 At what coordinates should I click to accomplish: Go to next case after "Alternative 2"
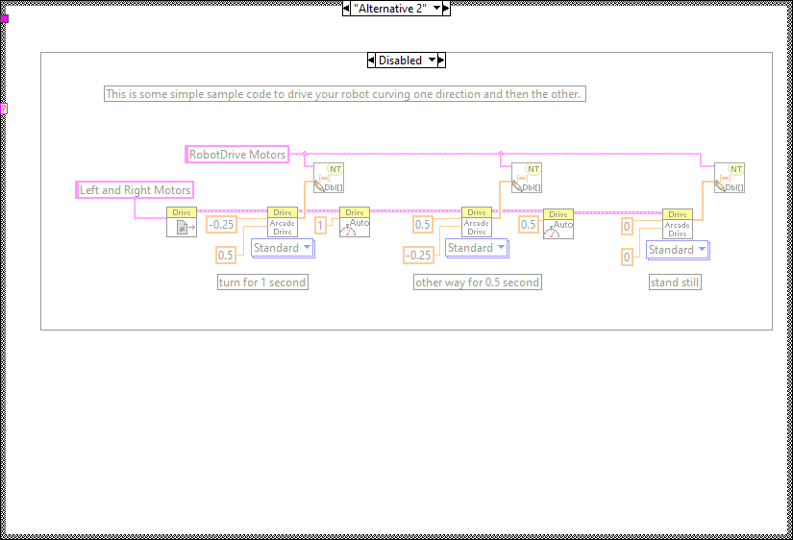click(446, 8)
